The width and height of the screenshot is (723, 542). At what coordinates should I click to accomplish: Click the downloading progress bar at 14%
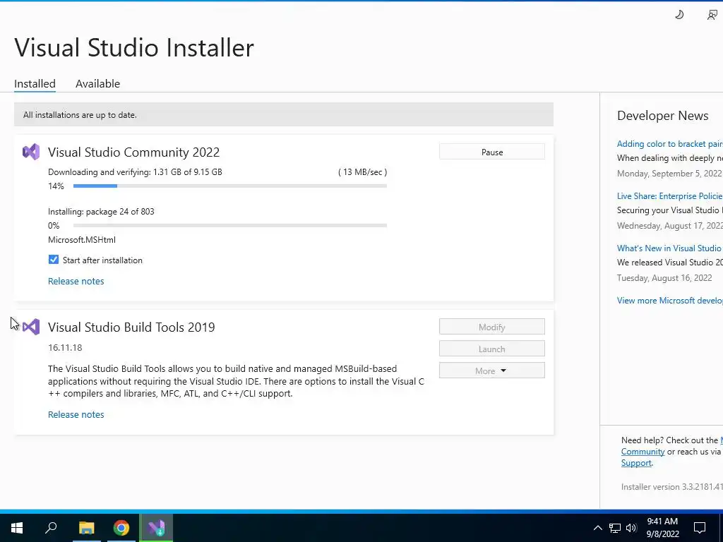click(229, 186)
